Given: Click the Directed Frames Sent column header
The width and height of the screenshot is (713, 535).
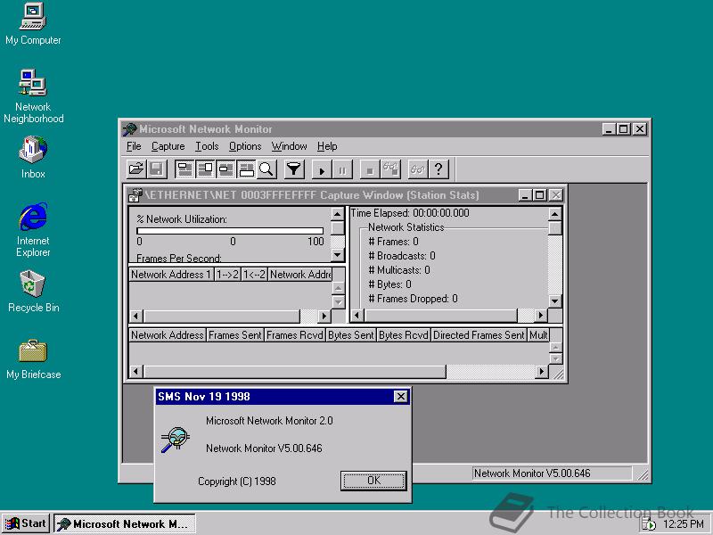Looking at the screenshot, I should coord(479,335).
